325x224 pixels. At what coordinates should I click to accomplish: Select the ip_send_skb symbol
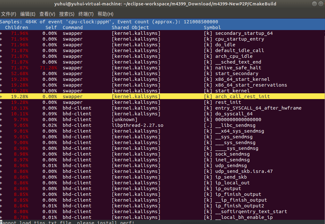pos(231,177)
